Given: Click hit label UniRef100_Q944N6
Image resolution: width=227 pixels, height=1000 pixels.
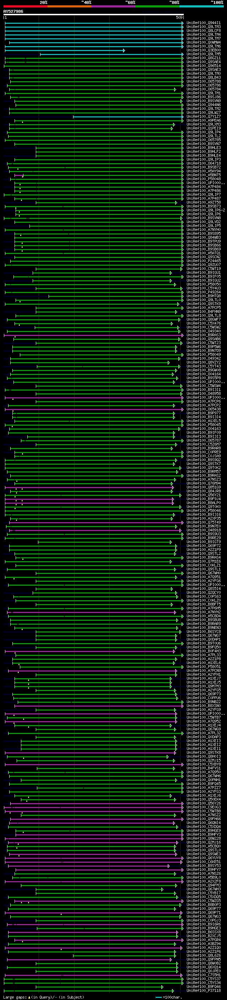Looking at the screenshot, I should [203, 105].
